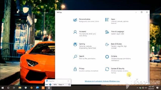Show hidden system tray icons
Screen dimensions: 161x90
coord(137,88)
